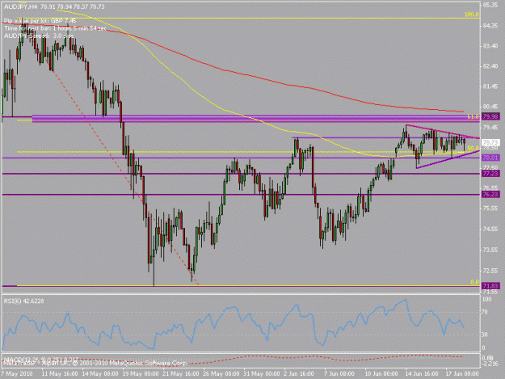Viewport: 505px width, 379px height.
Task: Click the '7 Jun 08:00' date label
Action: pyautogui.click(x=339, y=373)
